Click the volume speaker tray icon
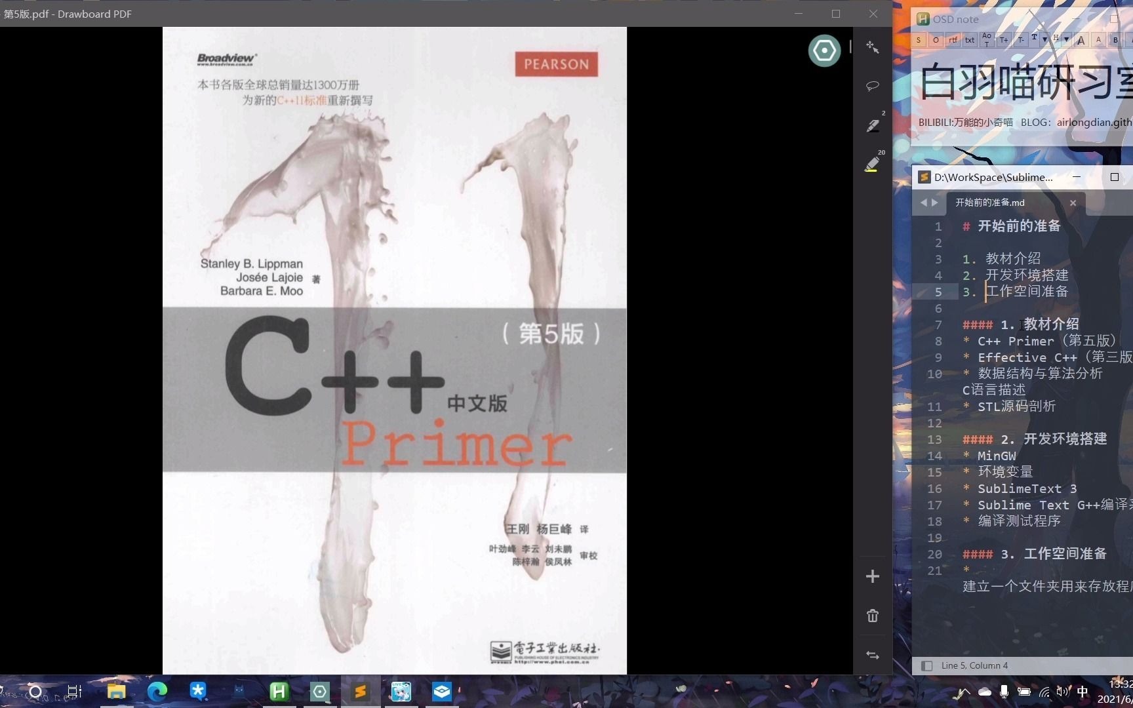The height and width of the screenshot is (708, 1133). (x=1063, y=692)
